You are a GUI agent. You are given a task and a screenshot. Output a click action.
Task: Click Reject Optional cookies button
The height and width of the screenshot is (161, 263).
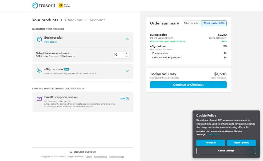[241, 143]
